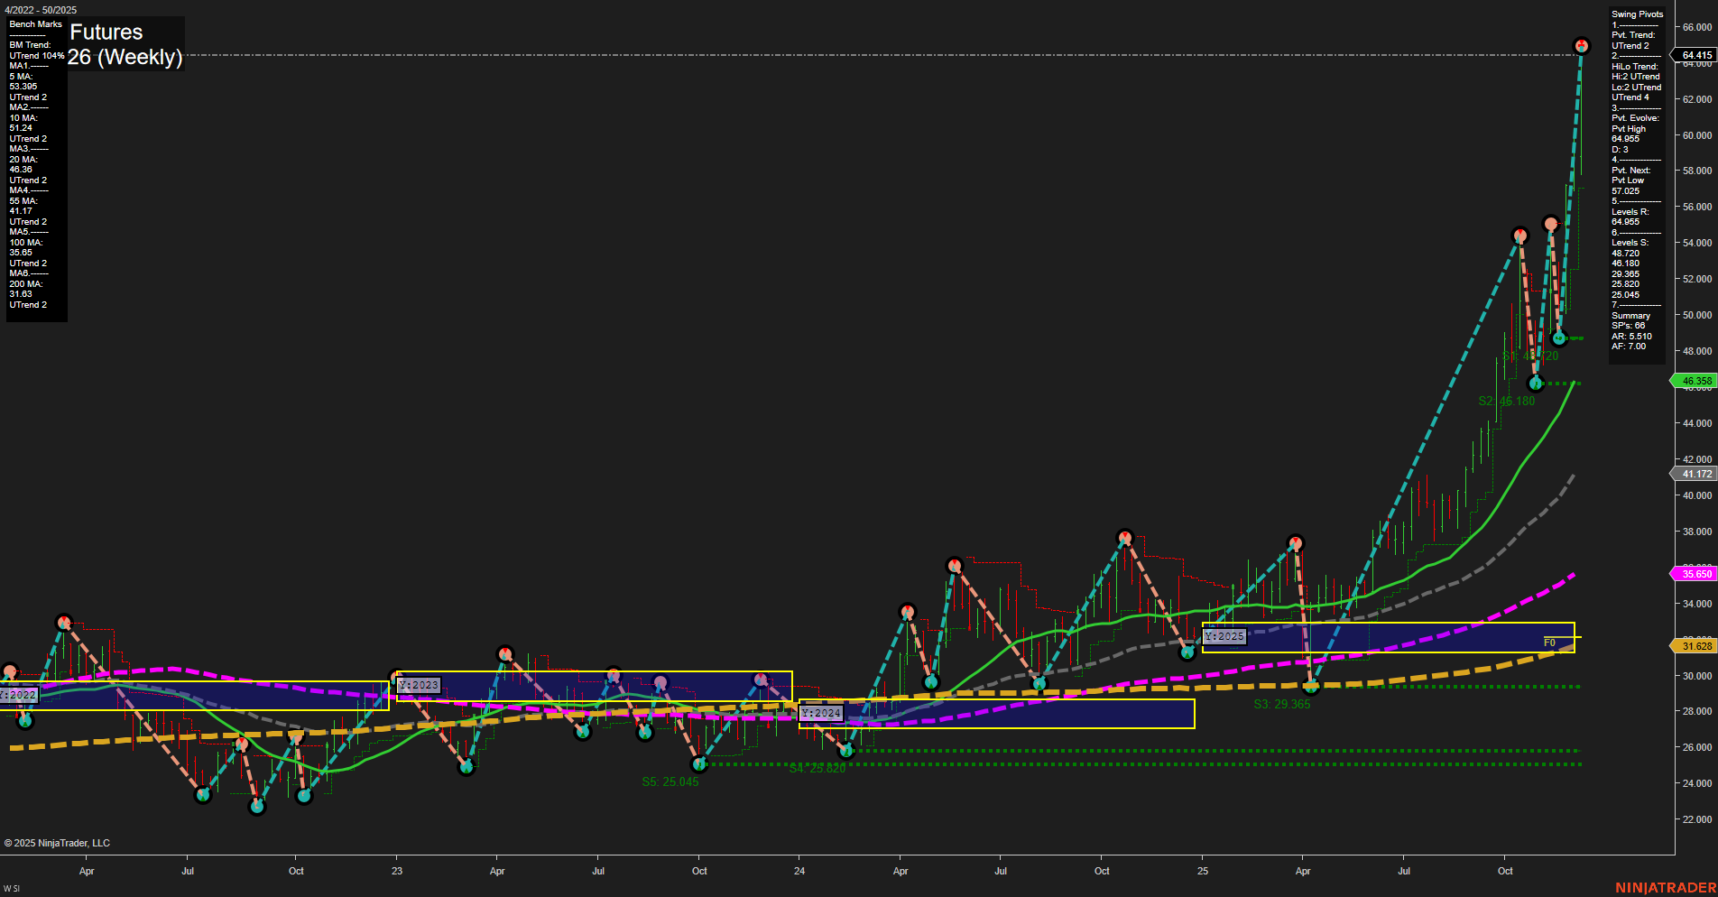Click the © 2025 NinjaTrader, LLC copyright text
Screen dimensions: 1718x897
point(57,843)
